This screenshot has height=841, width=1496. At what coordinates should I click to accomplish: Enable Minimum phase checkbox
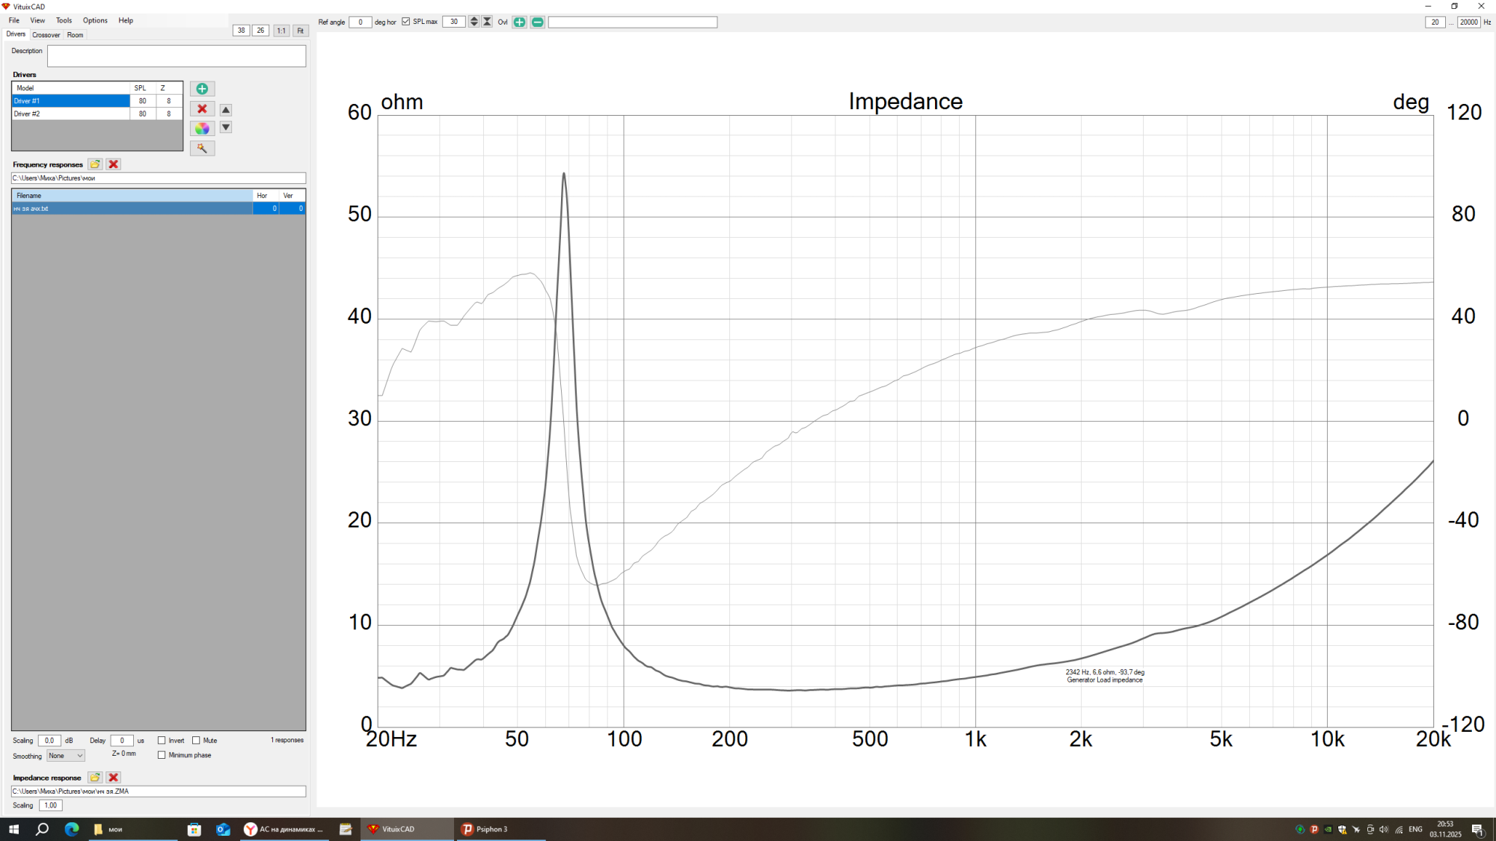tap(162, 755)
